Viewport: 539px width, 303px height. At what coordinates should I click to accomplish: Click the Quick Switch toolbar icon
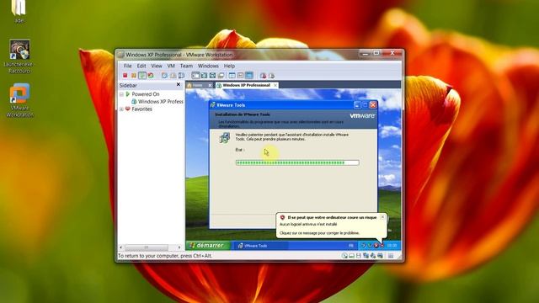(204, 76)
